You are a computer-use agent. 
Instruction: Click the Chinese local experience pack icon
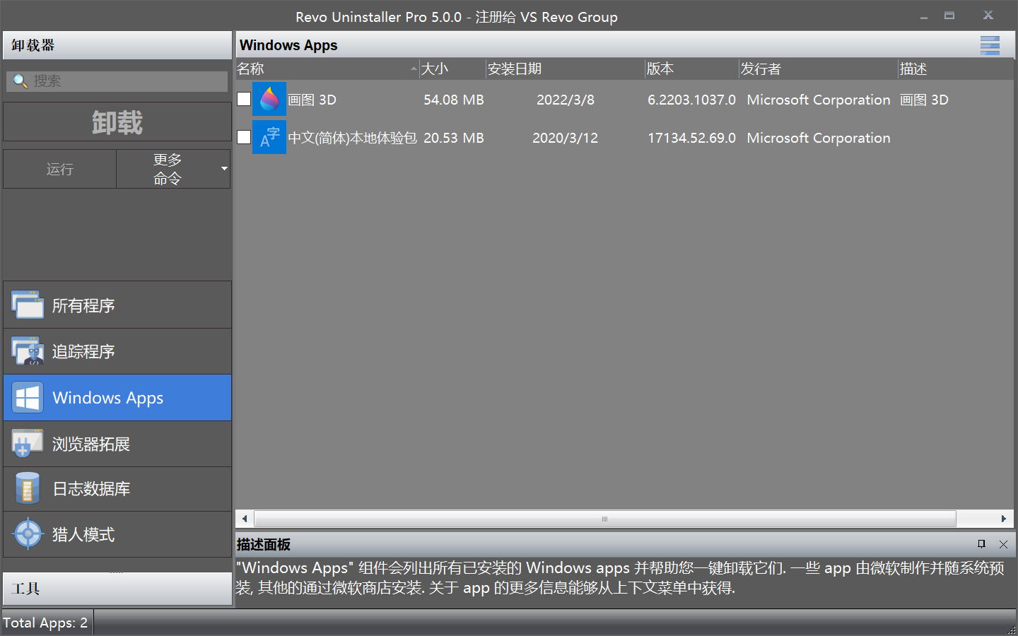(269, 137)
